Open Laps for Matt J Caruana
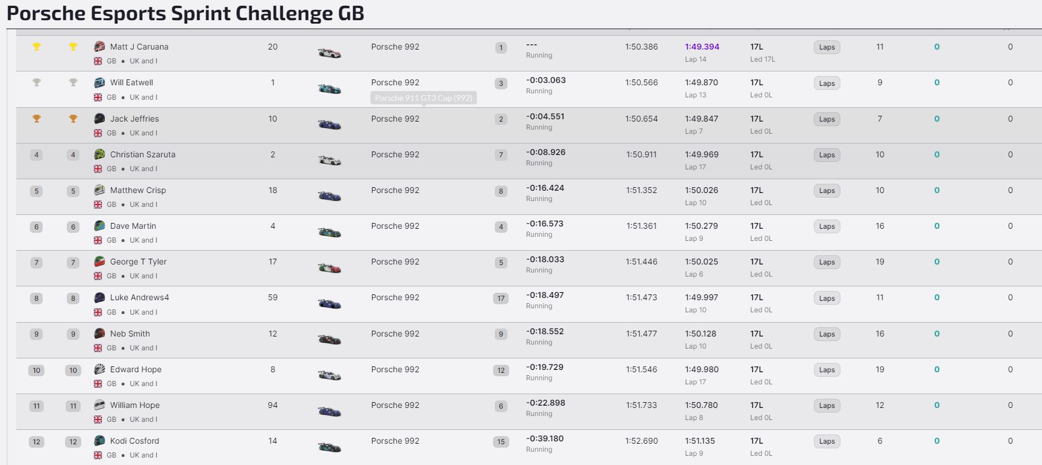The height and width of the screenshot is (465, 1042). tap(827, 47)
